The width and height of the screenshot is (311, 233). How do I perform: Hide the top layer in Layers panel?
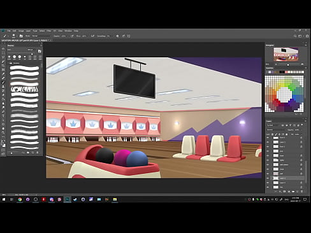[x=268, y=138]
